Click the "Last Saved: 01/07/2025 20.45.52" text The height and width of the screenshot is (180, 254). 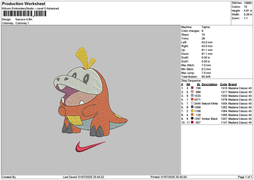click(x=83, y=177)
